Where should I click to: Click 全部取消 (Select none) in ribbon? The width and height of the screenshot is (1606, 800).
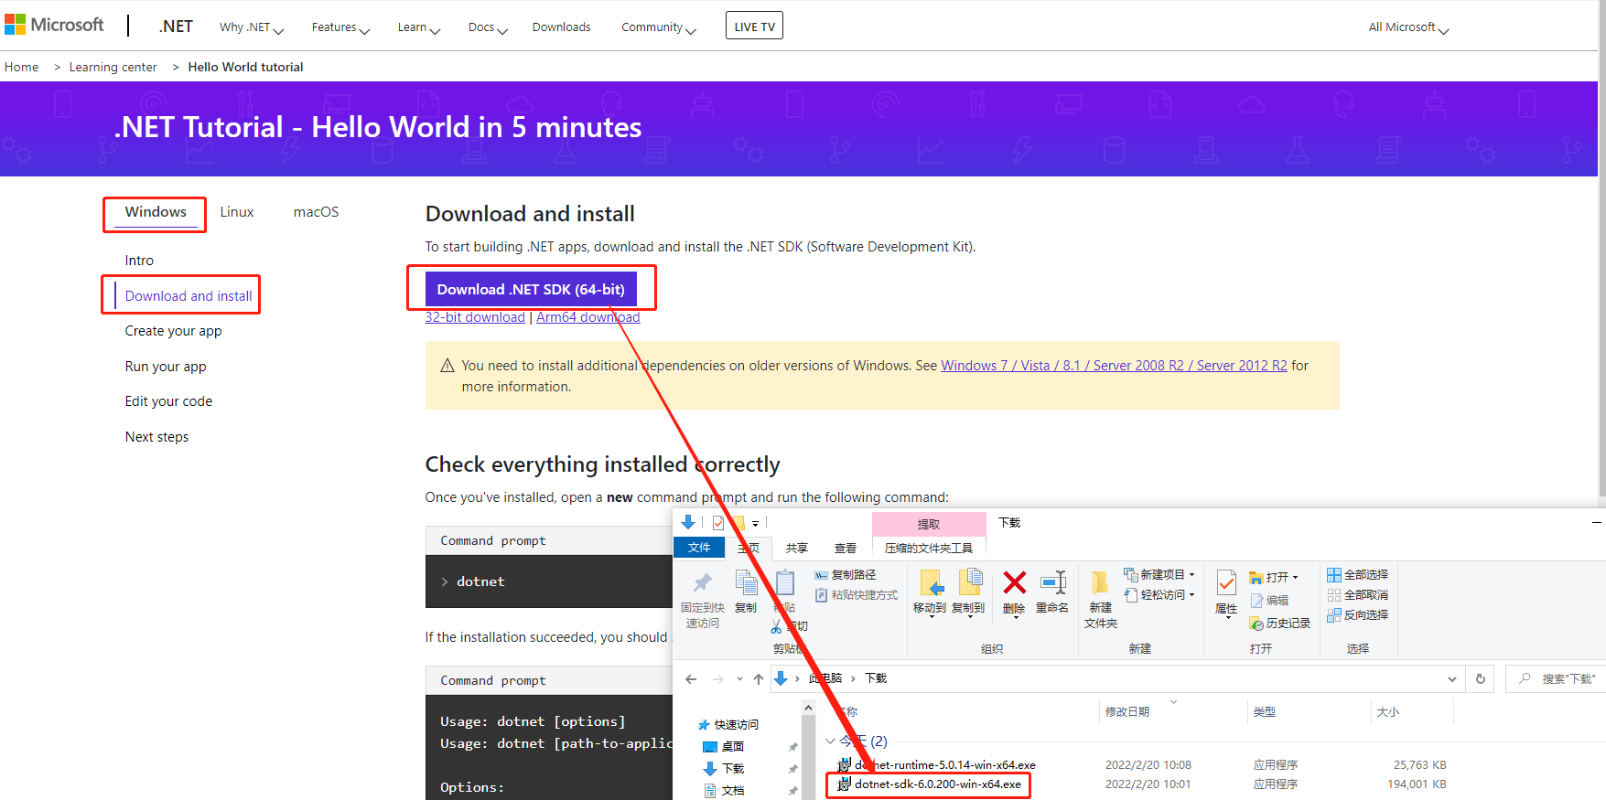click(1358, 594)
